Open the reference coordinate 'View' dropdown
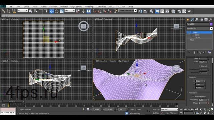The height and width of the screenshot is (120, 214). (70, 11)
